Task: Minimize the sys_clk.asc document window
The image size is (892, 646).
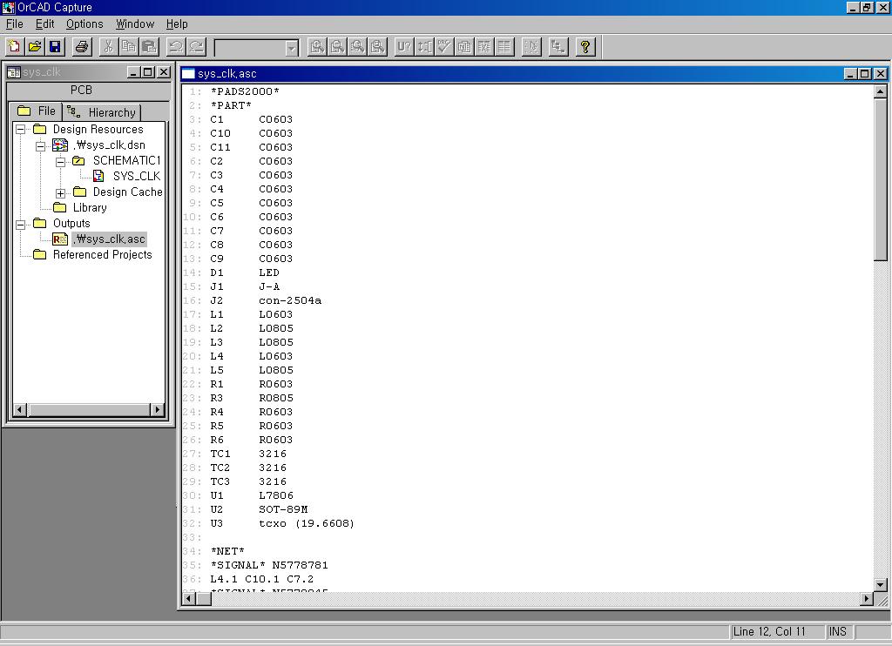Action: click(x=850, y=74)
